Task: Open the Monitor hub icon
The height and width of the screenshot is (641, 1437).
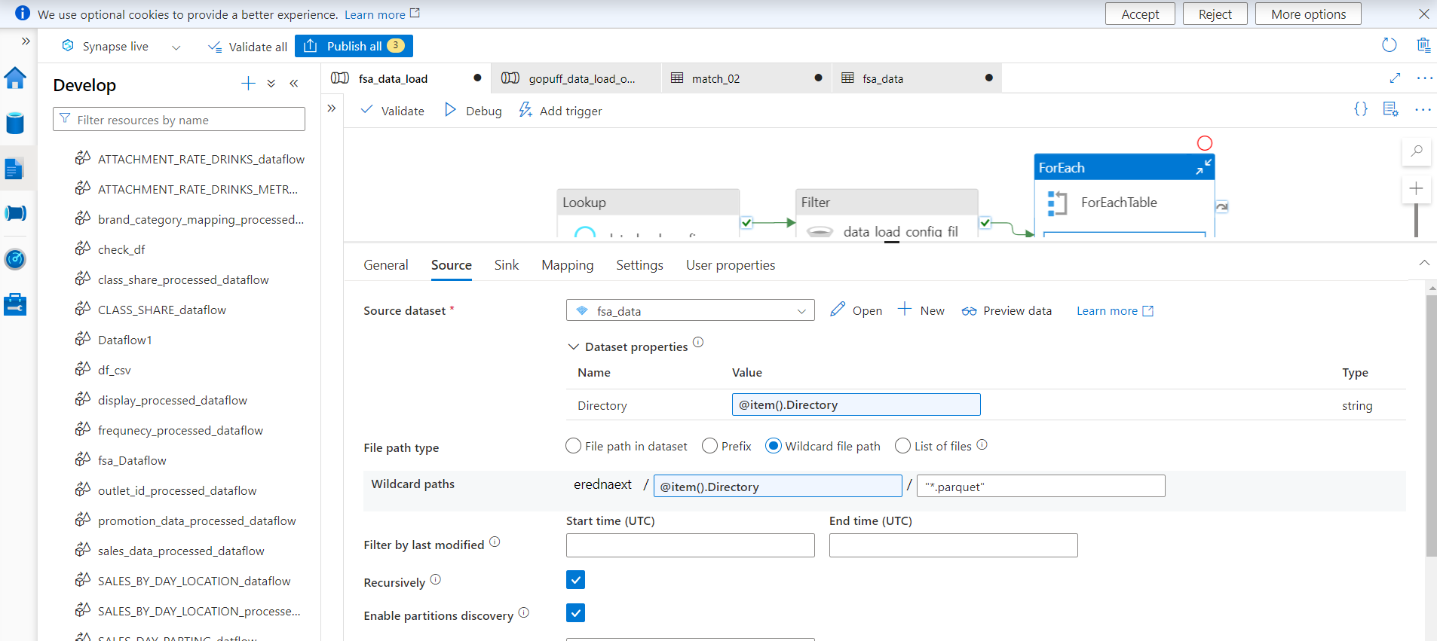Action: tap(15, 259)
